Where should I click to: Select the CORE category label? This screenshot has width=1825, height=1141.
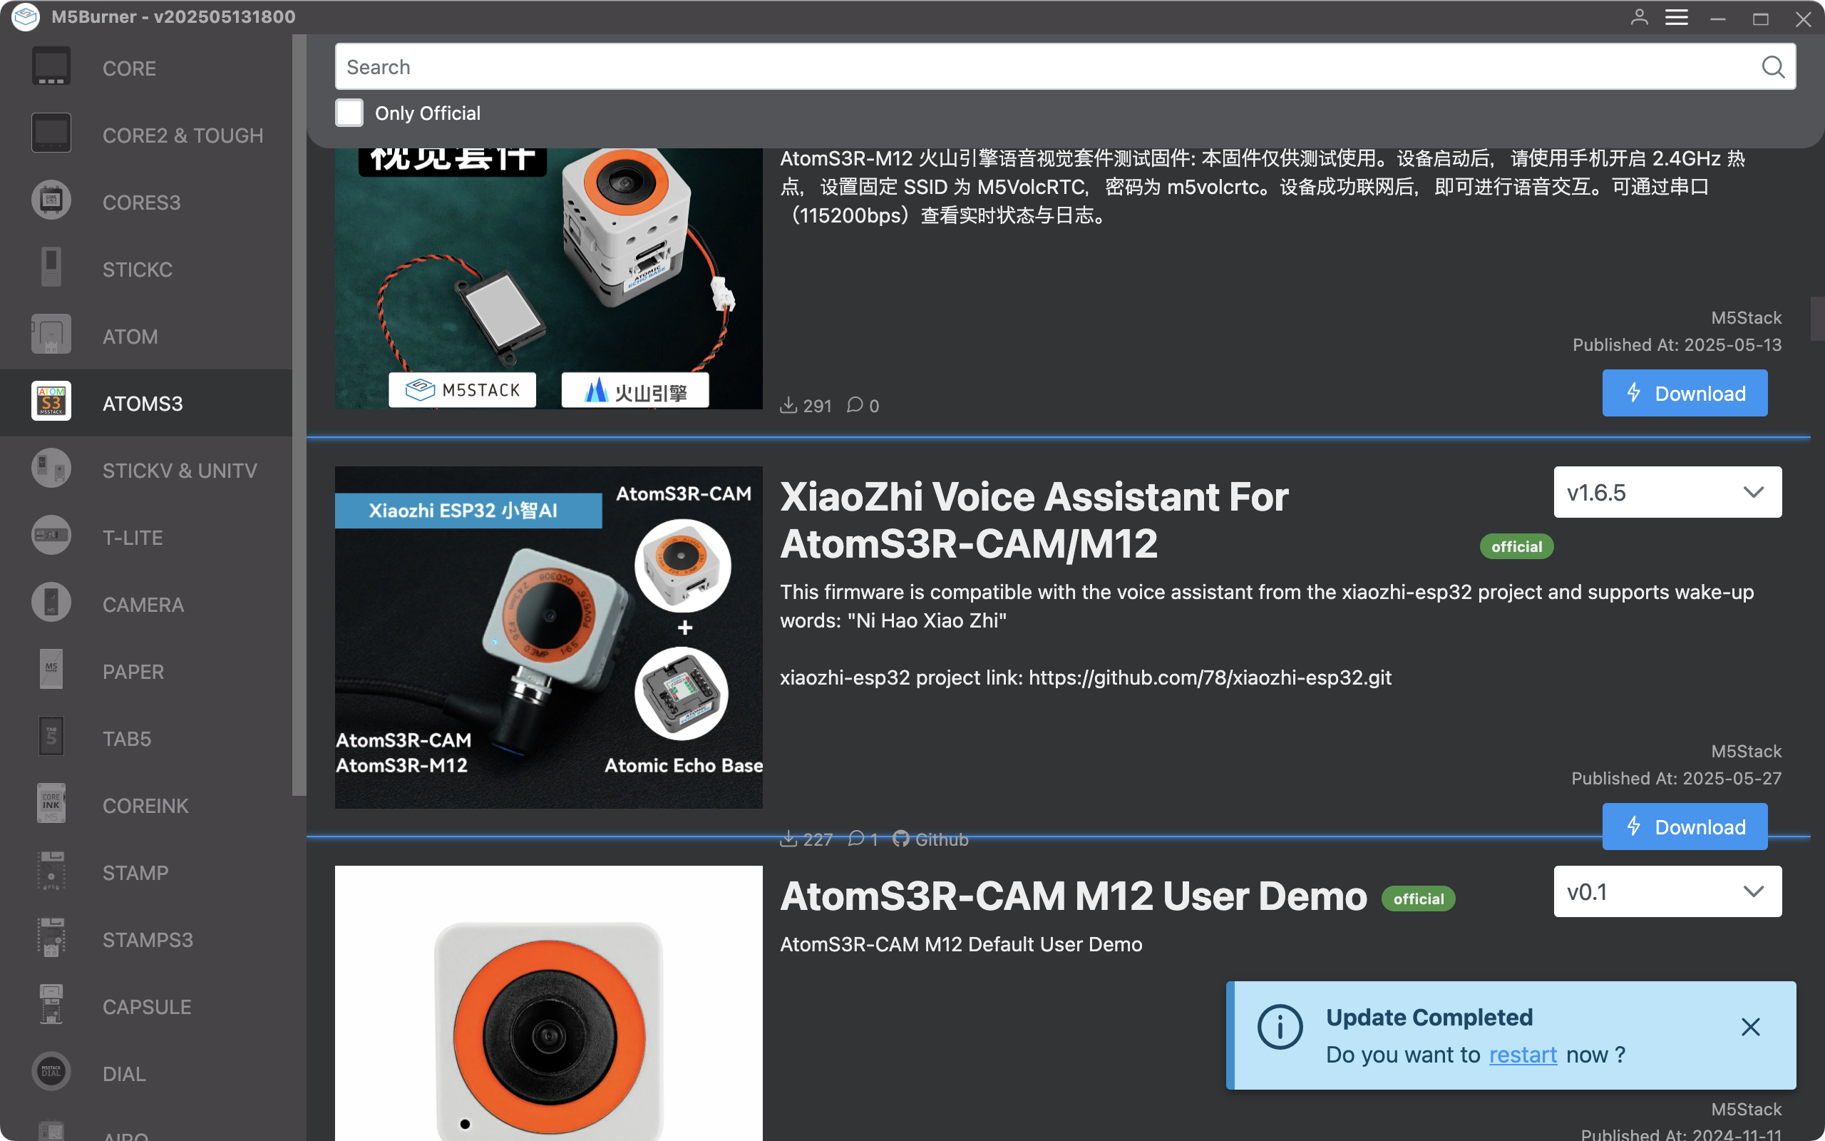tap(130, 68)
